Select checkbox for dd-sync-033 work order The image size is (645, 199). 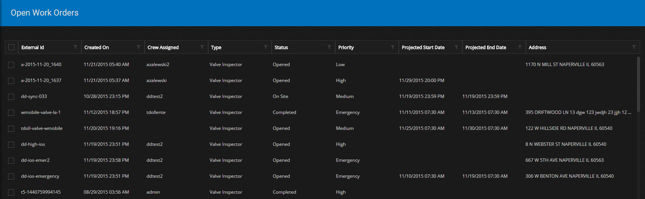coord(11,97)
